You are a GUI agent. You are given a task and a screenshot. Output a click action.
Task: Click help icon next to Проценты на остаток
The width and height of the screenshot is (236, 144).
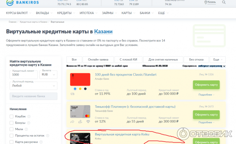coord(48,136)
